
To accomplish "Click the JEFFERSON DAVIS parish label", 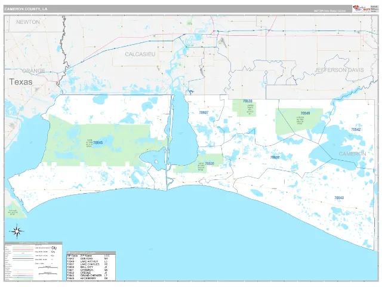I will (x=339, y=70).
